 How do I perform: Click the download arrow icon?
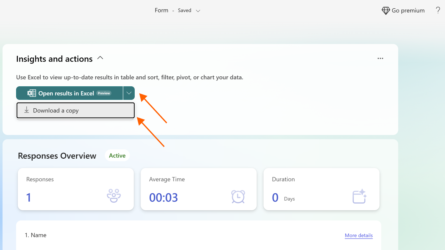[26, 110]
